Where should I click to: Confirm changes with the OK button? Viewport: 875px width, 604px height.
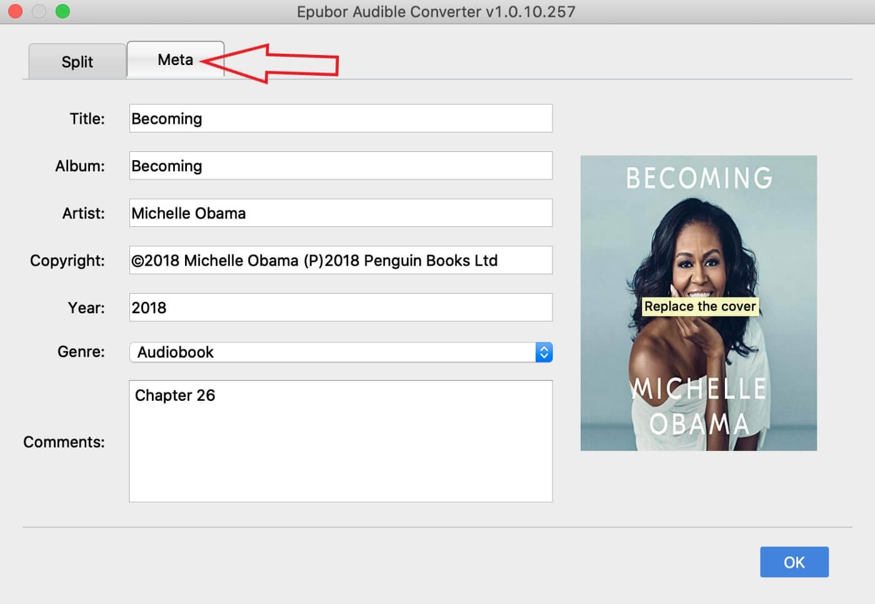point(794,562)
